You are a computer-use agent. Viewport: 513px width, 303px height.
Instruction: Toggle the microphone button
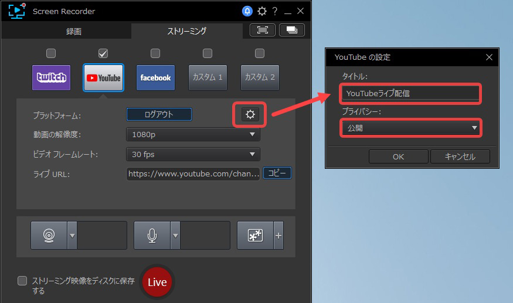point(152,235)
